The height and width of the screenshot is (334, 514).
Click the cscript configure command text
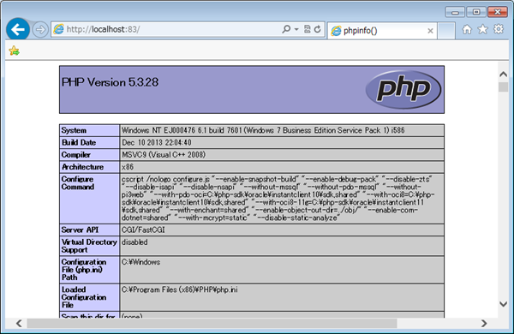(278, 199)
